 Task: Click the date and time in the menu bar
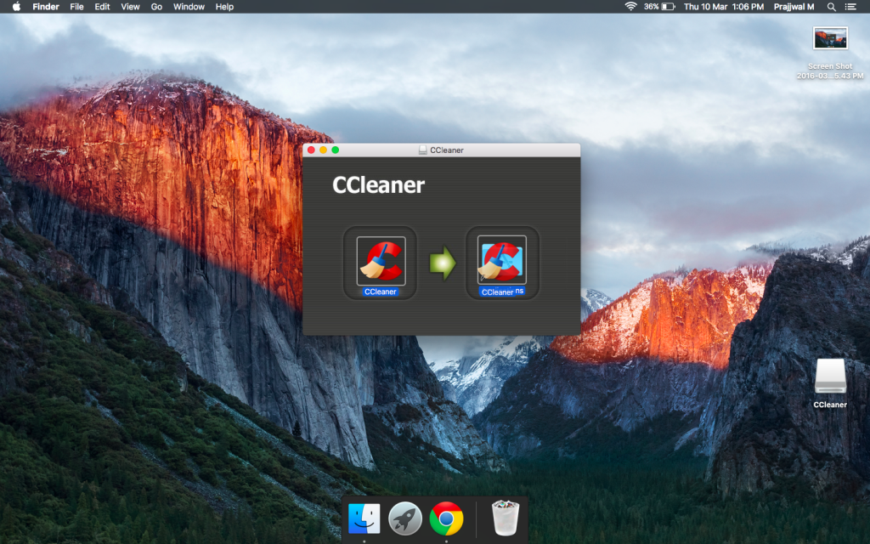click(724, 7)
